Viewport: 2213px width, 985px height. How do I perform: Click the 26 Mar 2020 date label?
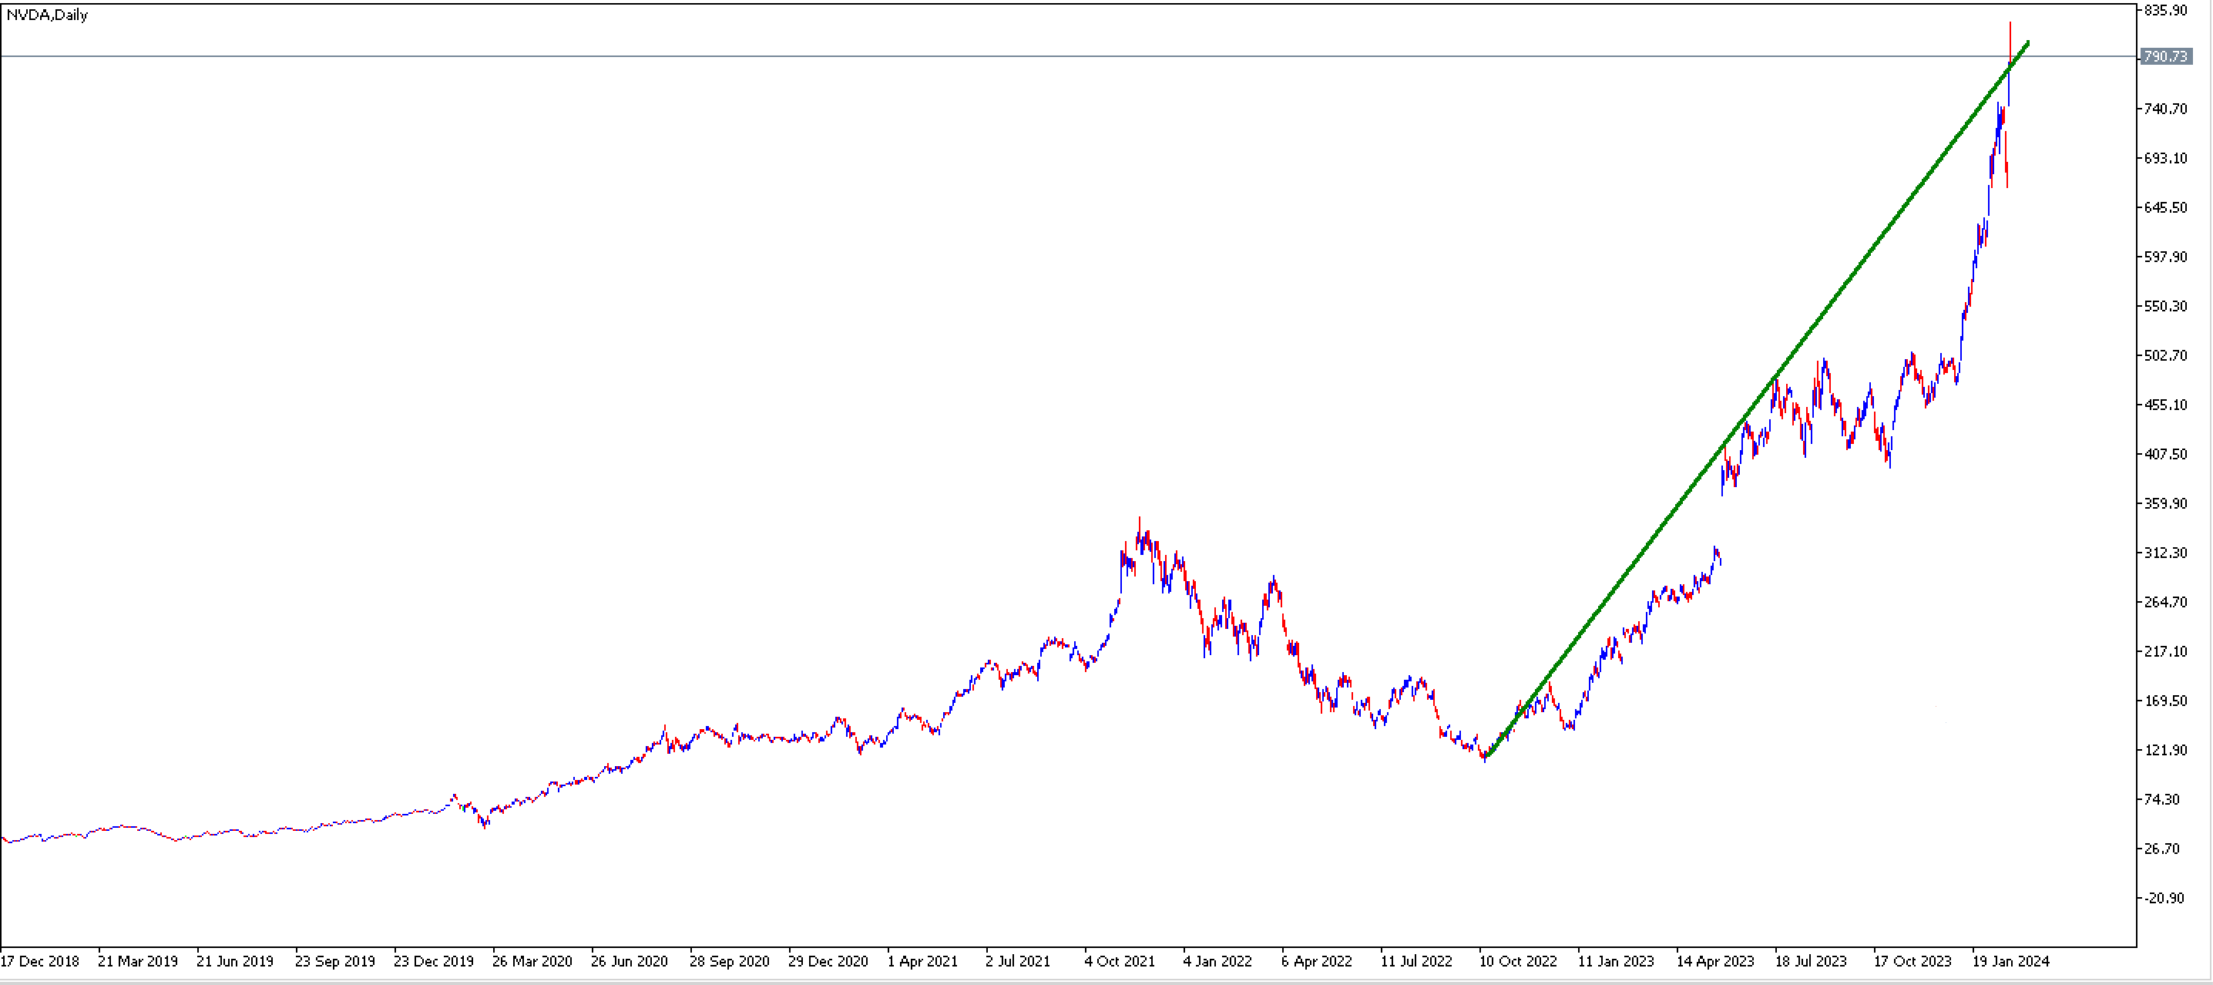532,961
